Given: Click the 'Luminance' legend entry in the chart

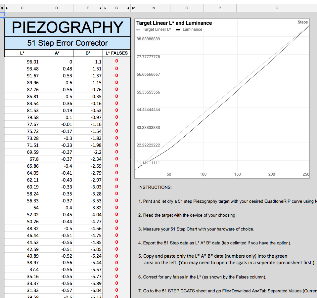Looking at the screenshot, I should (x=189, y=29).
